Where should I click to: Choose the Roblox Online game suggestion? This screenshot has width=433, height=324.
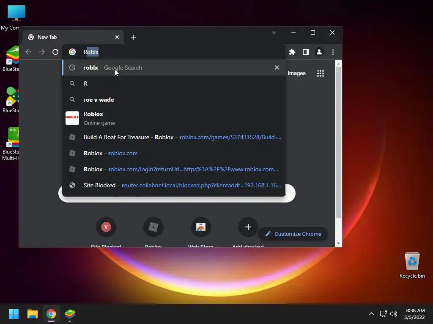pyautogui.click(x=174, y=118)
